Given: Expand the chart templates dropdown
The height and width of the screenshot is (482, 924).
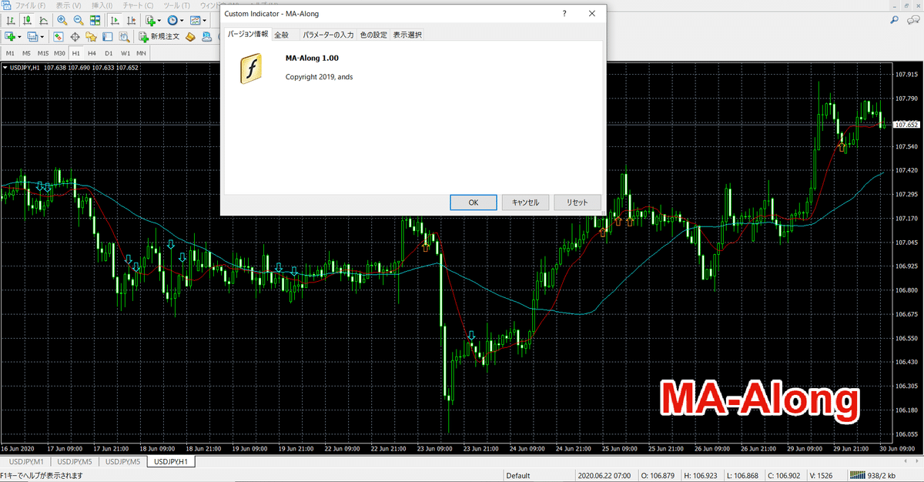Looking at the screenshot, I should click(x=206, y=20).
